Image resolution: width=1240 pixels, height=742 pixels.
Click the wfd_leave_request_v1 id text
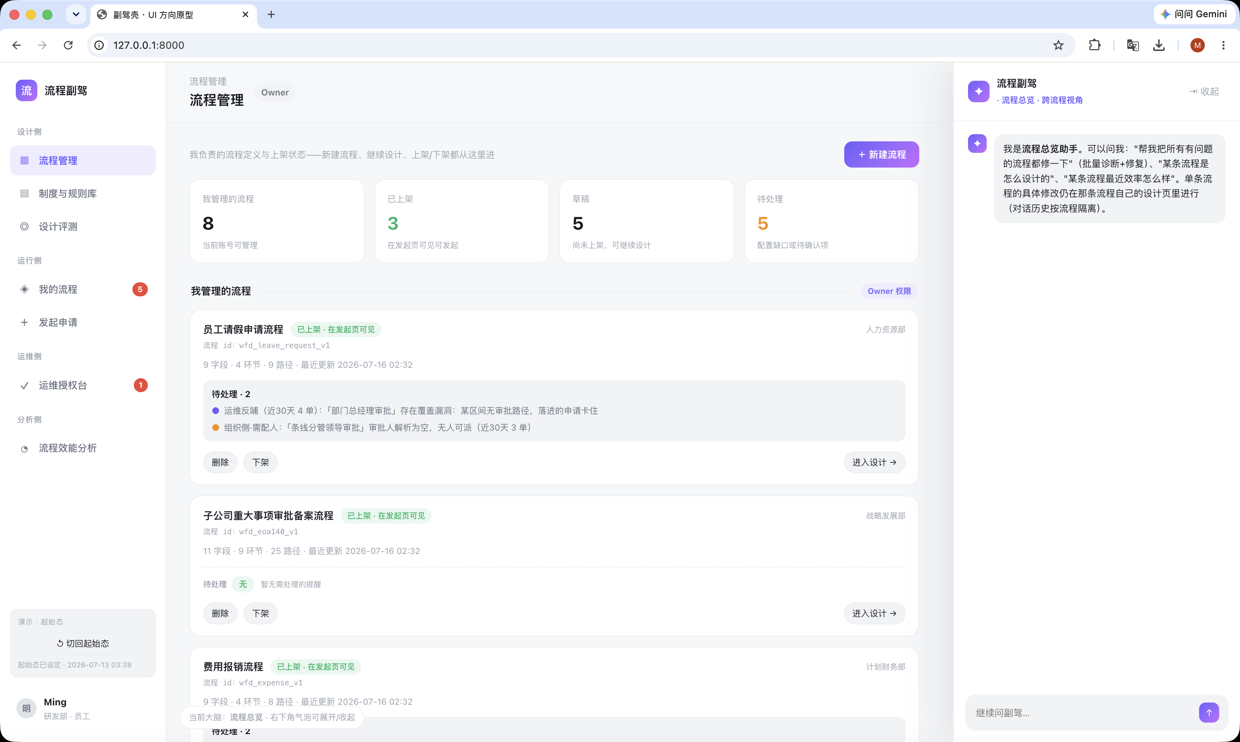tap(285, 346)
